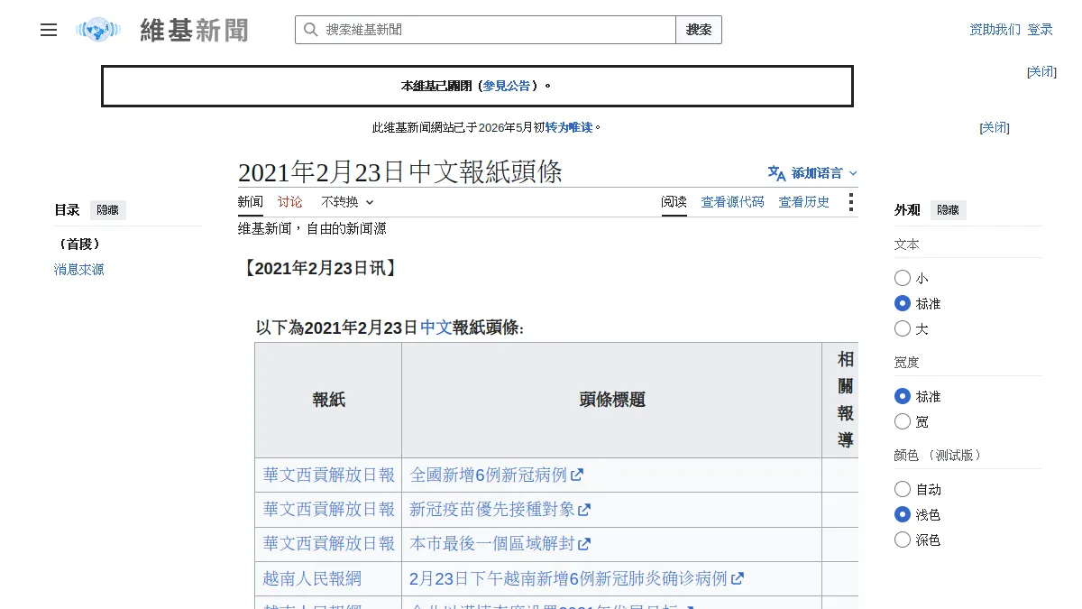Select the 深色 color option
This screenshot has height=609, width=1082.
pos(903,540)
